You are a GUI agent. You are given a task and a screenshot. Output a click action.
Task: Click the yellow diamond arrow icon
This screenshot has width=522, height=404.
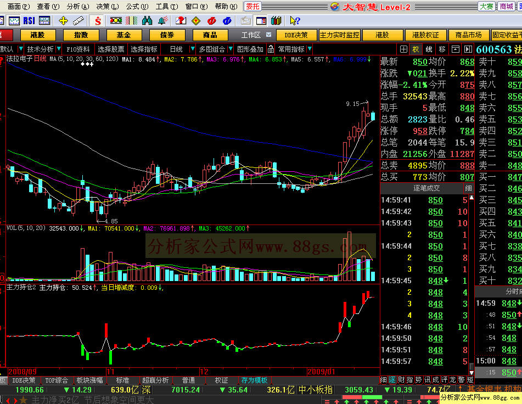coord(196,21)
